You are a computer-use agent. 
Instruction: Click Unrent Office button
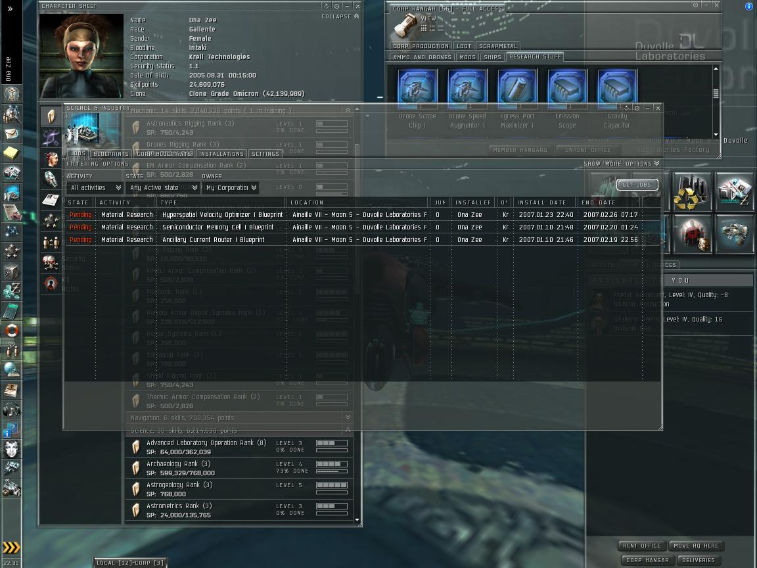tap(587, 150)
